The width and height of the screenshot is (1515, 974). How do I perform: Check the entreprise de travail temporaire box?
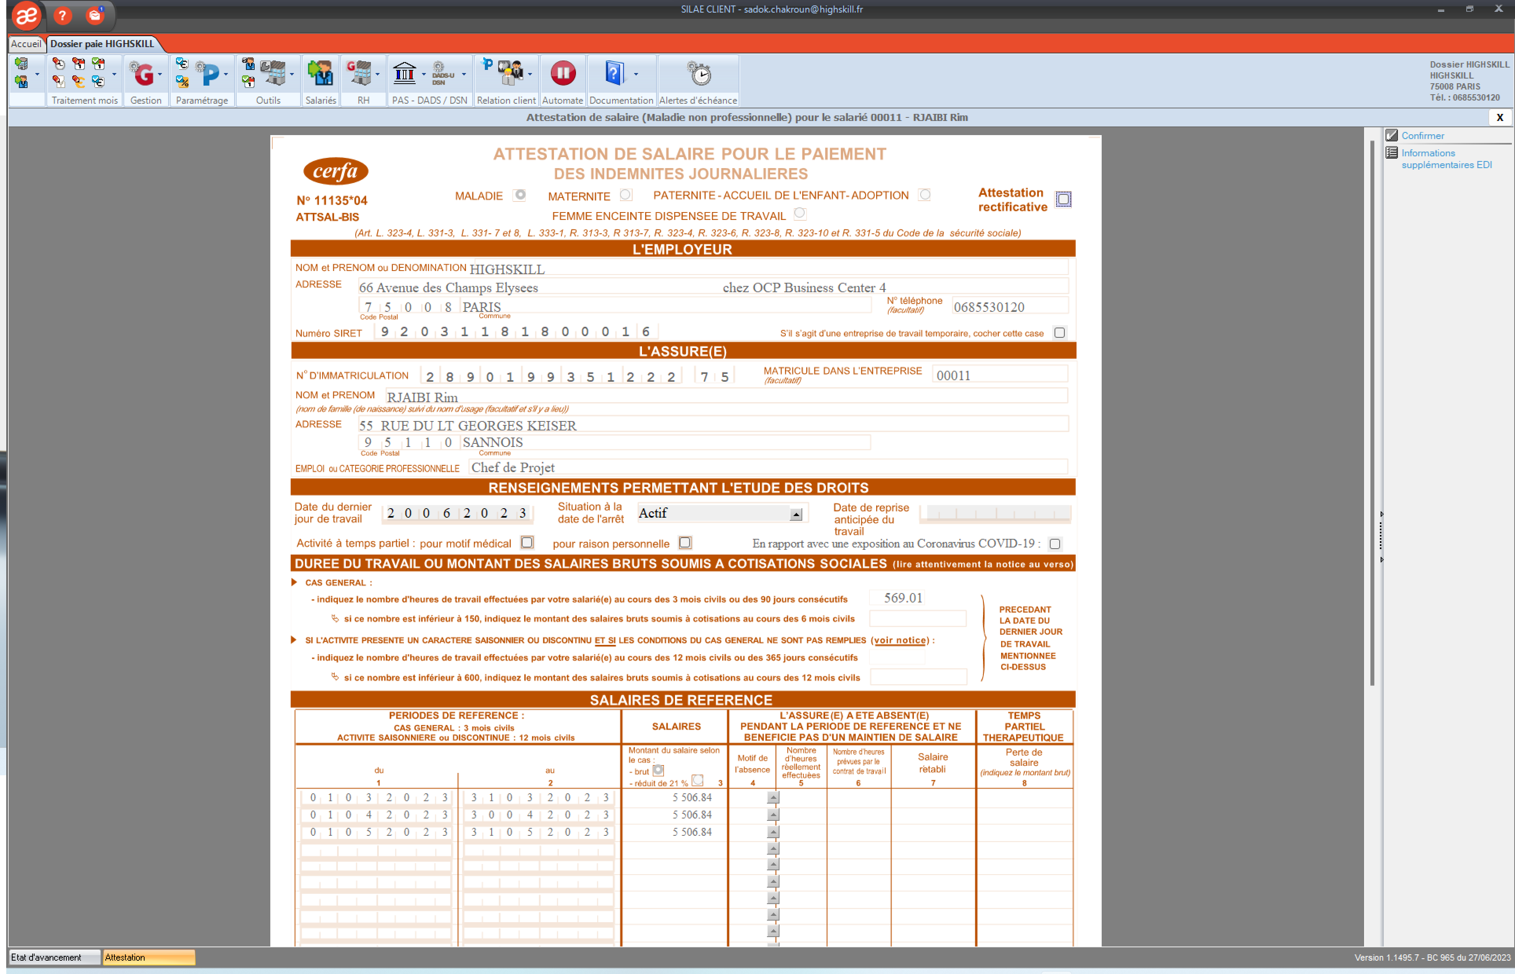[1060, 333]
